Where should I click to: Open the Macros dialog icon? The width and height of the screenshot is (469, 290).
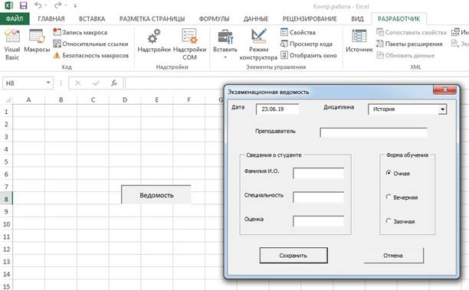click(37, 36)
